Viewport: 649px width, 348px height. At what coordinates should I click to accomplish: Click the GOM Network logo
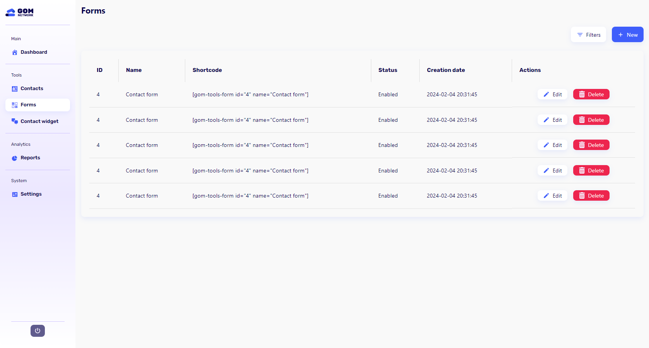coord(20,12)
